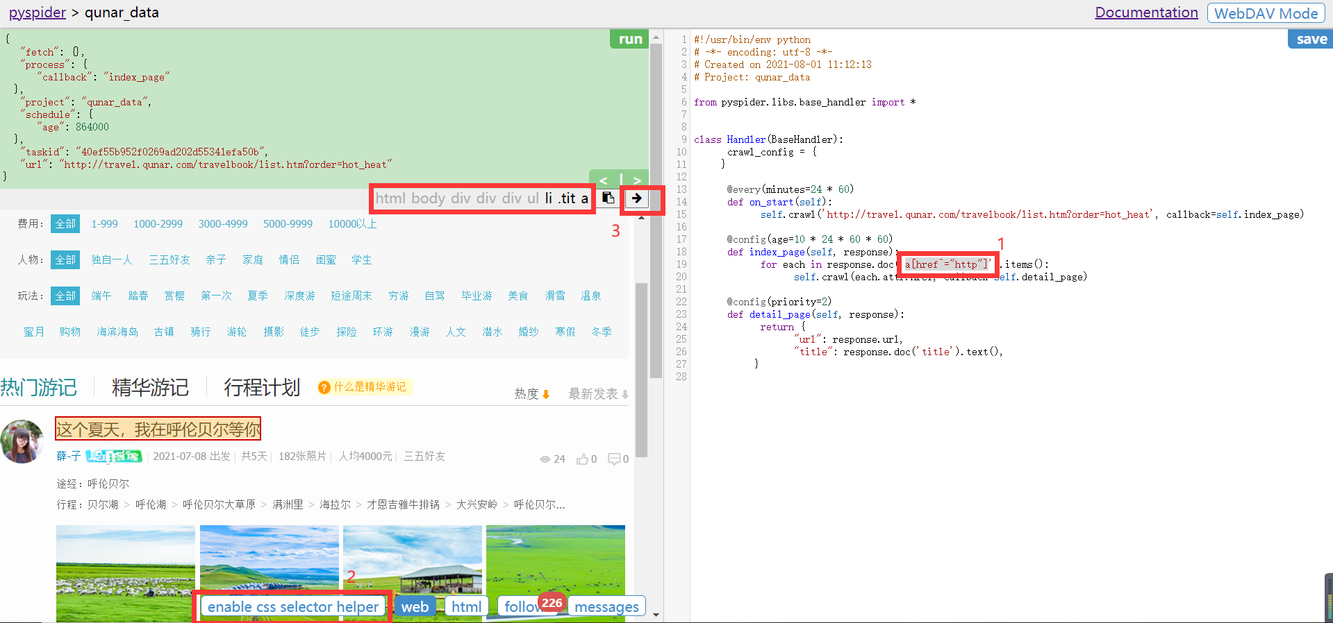The width and height of the screenshot is (1333, 623).
Task: Copy the CSS selector with the clipboard icon
Action: pyautogui.click(x=608, y=198)
